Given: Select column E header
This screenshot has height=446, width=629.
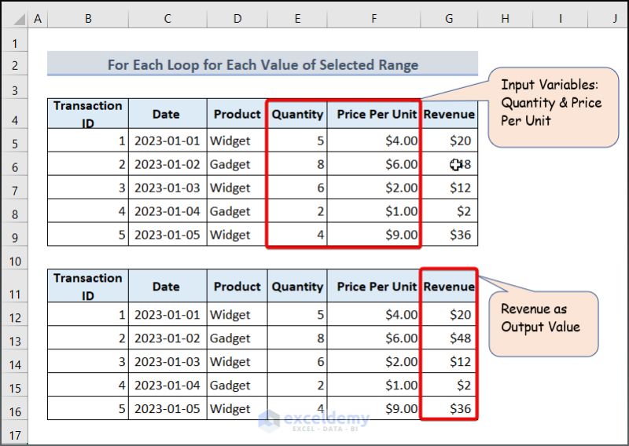Looking at the screenshot, I should click(x=297, y=18).
